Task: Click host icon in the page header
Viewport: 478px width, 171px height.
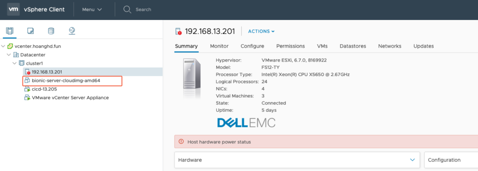Action: pyautogui.click(x=179, y=31)
